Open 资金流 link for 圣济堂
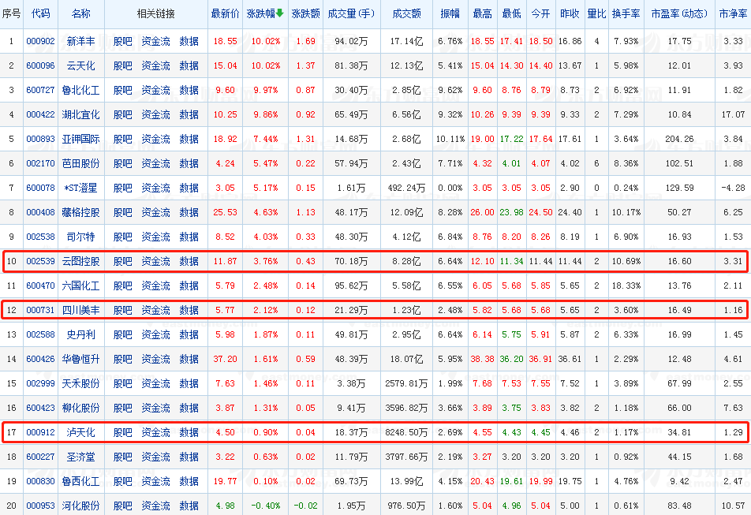Screen dimensions: 751x515 coord(155,457)
